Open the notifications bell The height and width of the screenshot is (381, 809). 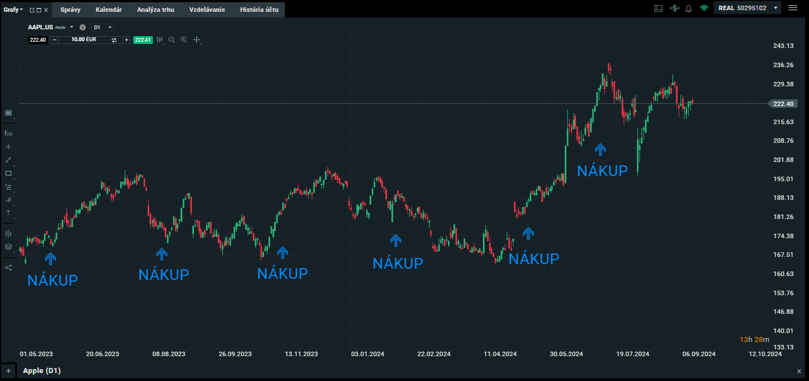[689, 8]
